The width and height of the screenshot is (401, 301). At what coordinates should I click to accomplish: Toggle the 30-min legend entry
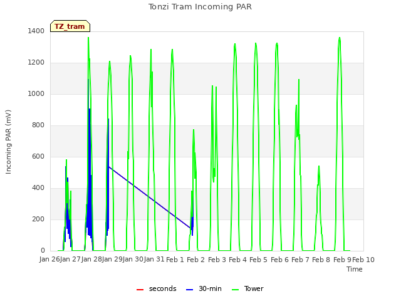(x=204, y=288)
